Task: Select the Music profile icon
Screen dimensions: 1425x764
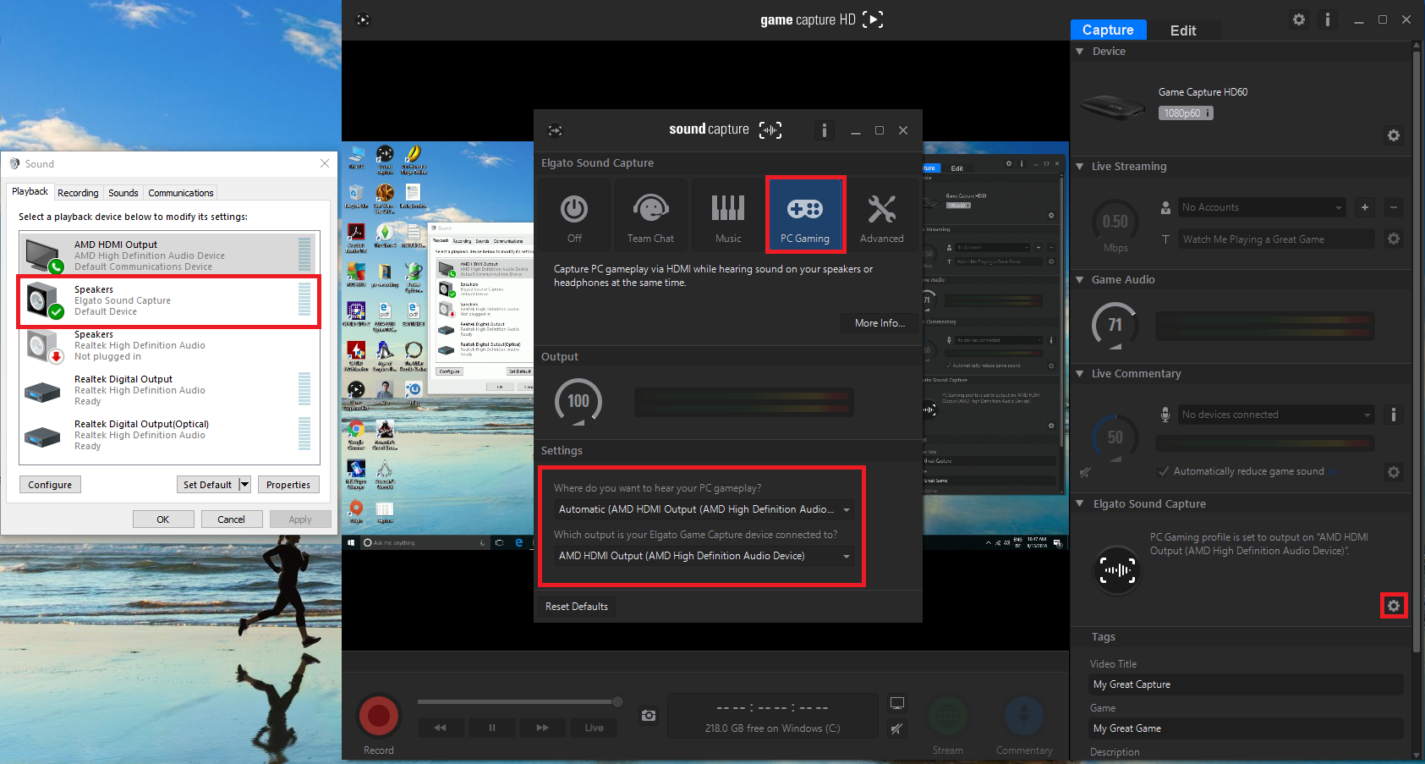Action: tap(727, 215)
